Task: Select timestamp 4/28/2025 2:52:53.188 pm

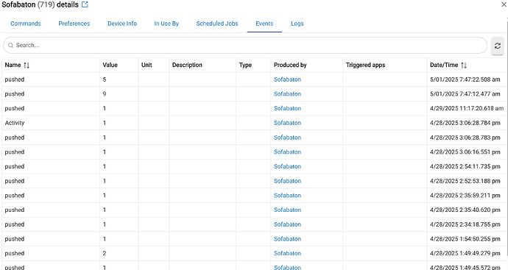Action: pos(465,181)
